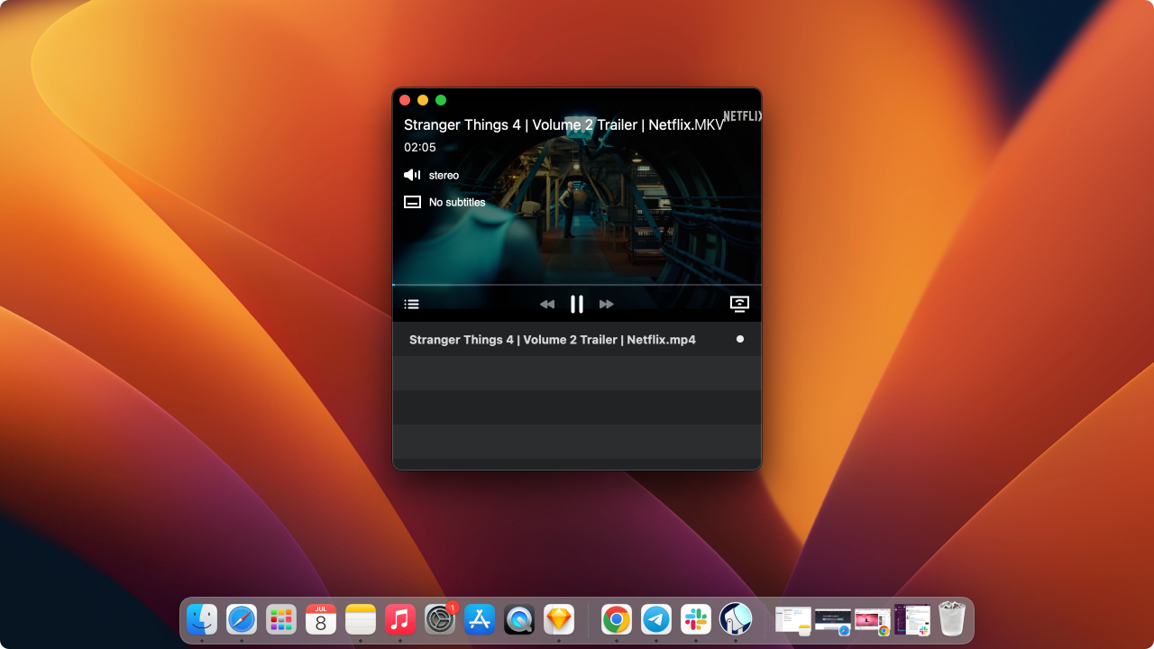Image resolution: width=1154 pixels, height=649 pixels.
Task: Pause the playing video
Action: coord(577,305)
